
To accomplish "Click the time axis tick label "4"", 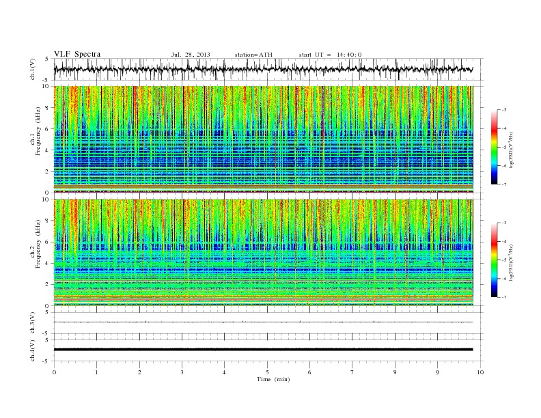I will click(x=224, y=372).
